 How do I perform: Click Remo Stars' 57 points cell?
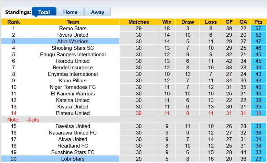[x=258, y=28]
